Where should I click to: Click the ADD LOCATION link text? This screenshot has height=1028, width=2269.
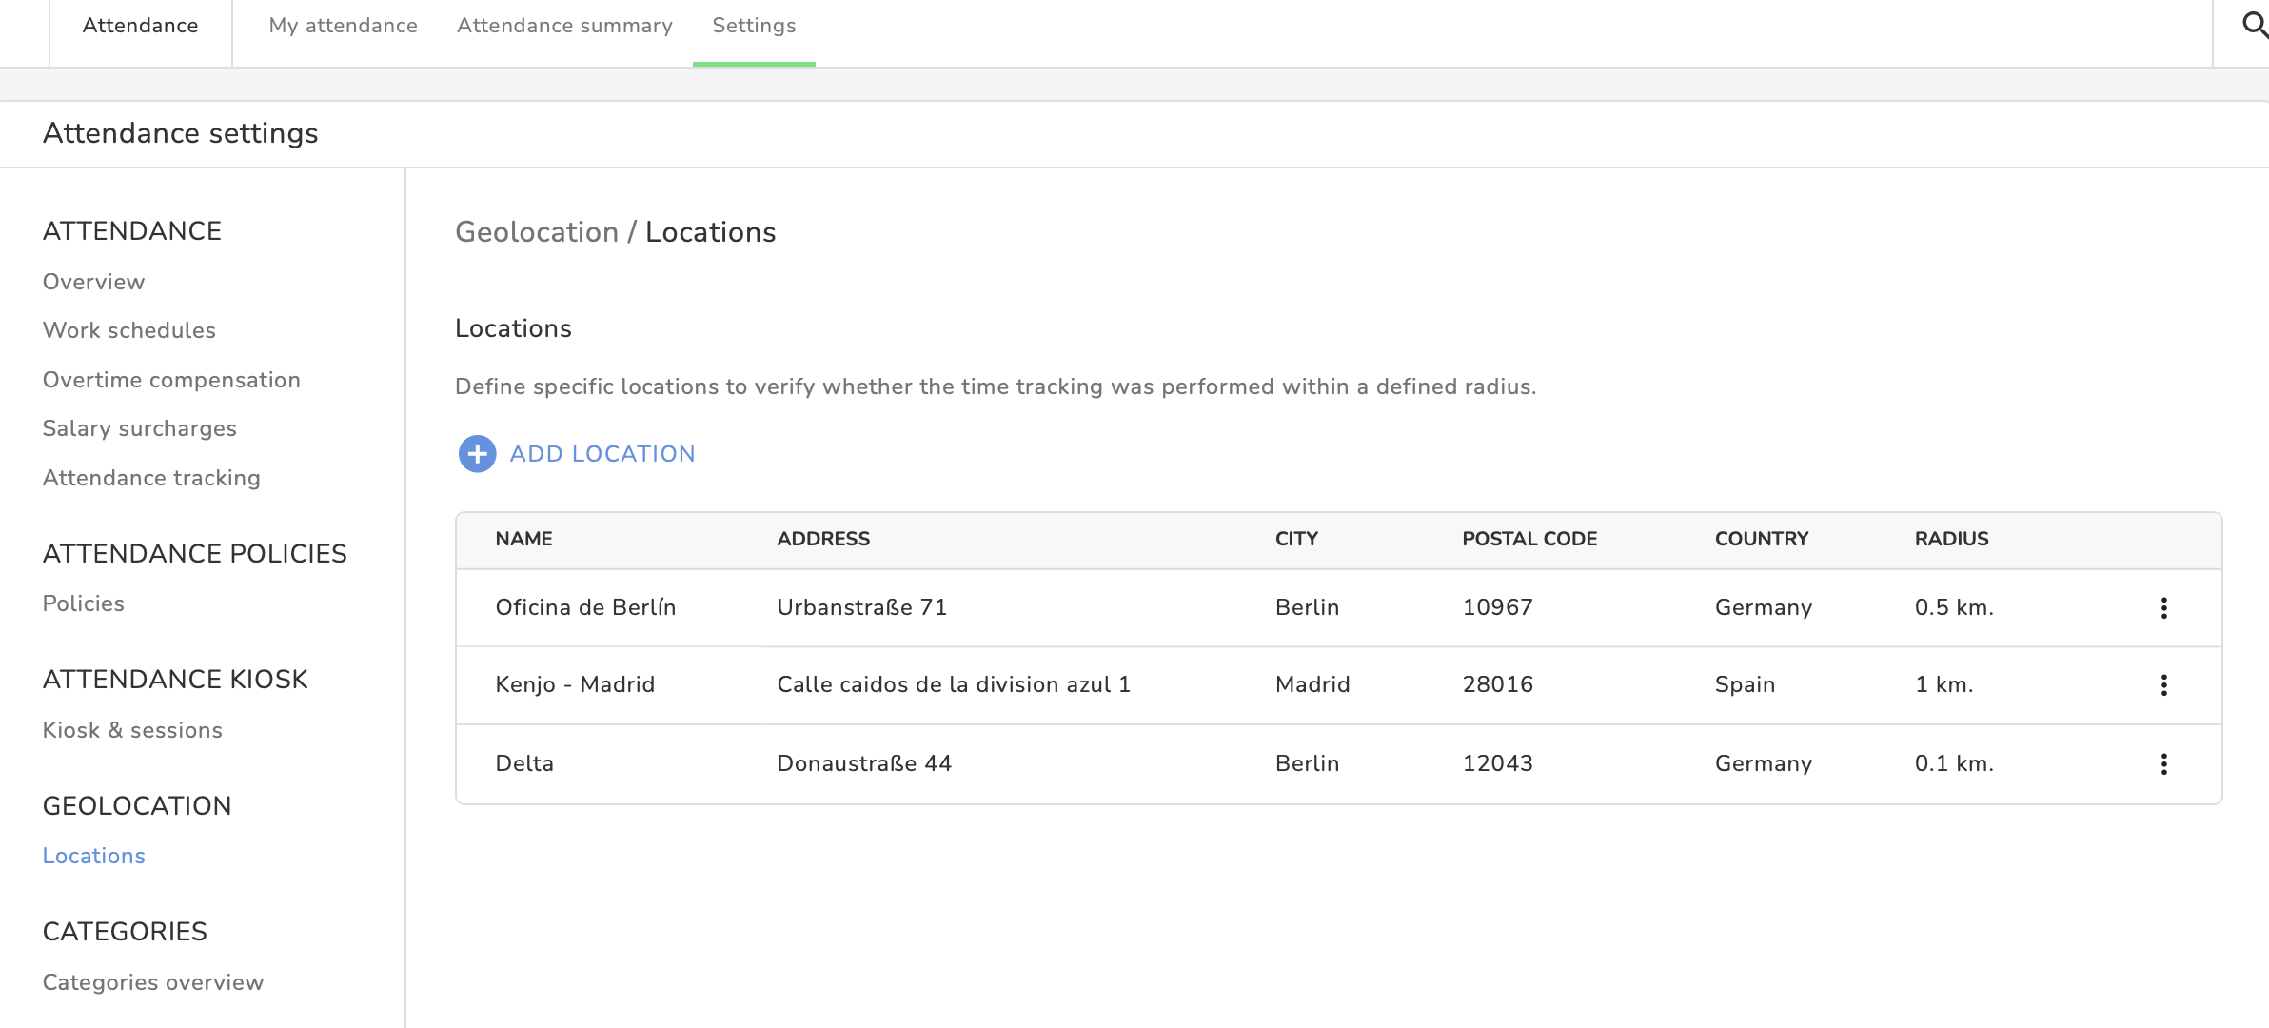click(602, 454)
